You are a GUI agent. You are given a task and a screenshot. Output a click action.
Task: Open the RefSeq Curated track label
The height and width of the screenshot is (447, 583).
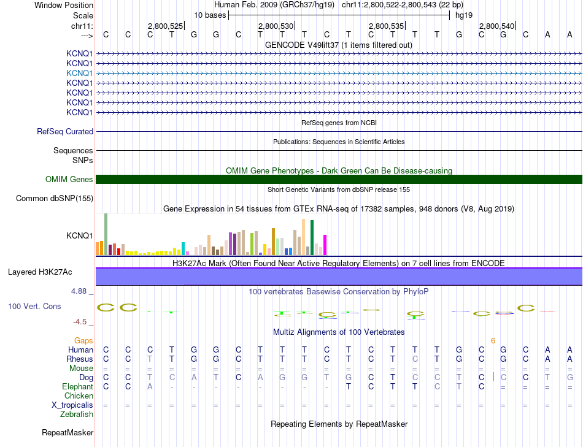tap(65, 131)
